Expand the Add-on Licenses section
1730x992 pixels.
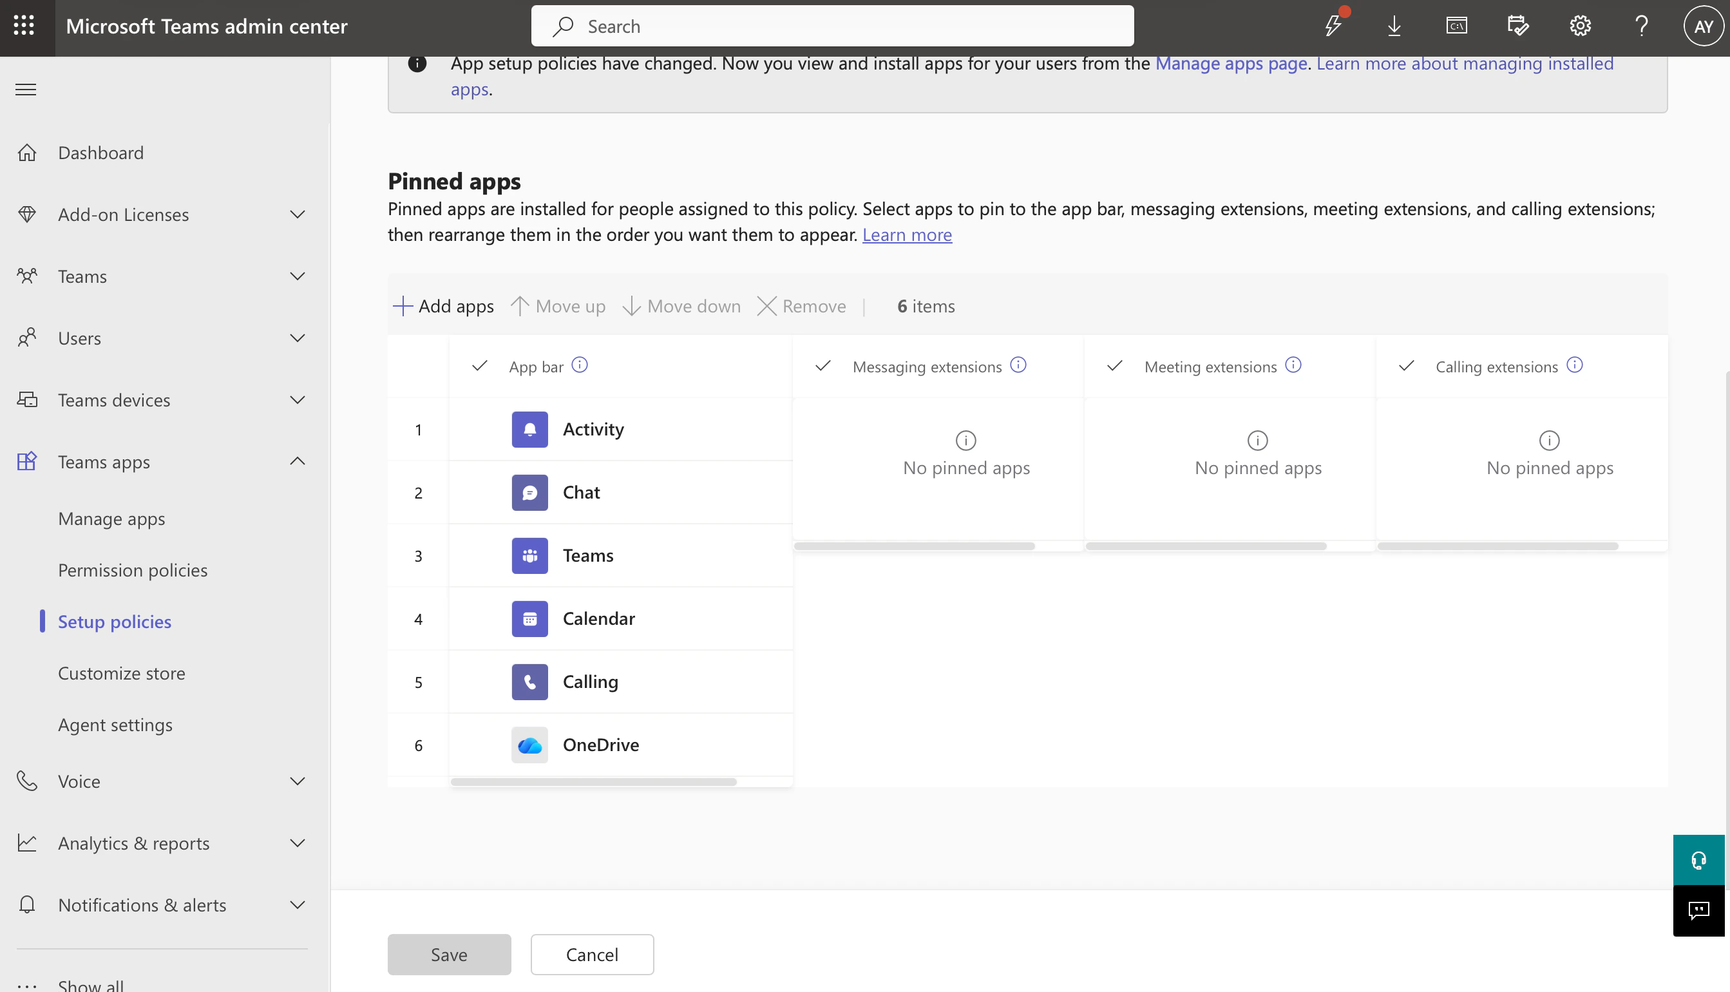pyautogui.click(x=298, y=215)
